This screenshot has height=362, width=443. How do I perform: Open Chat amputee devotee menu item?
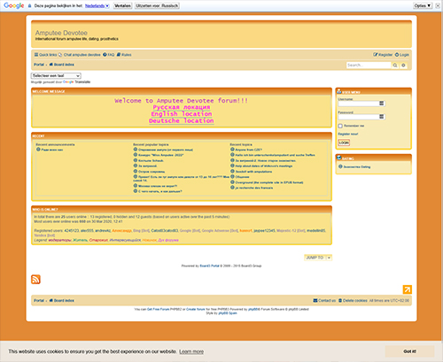coord(80,55)
